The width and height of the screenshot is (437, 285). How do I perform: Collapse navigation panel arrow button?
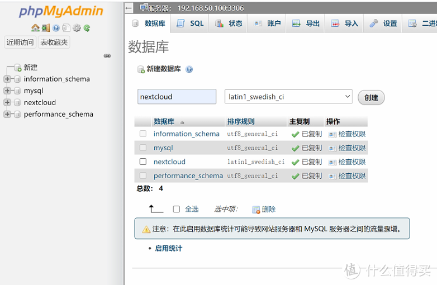(129, 8)
